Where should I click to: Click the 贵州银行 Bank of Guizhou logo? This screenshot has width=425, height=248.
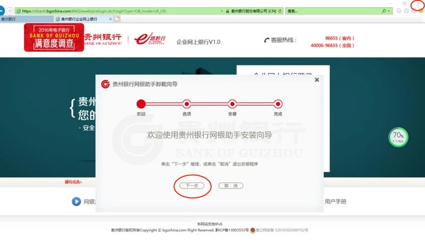click(x=103, y=39)
